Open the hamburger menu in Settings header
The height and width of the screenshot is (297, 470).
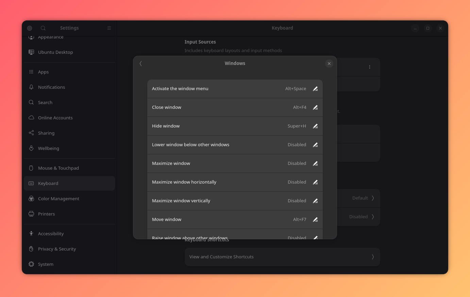(109, 28)
